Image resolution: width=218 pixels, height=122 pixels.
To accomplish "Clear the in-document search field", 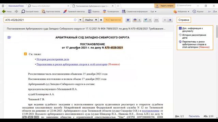I will pos(75,20).
